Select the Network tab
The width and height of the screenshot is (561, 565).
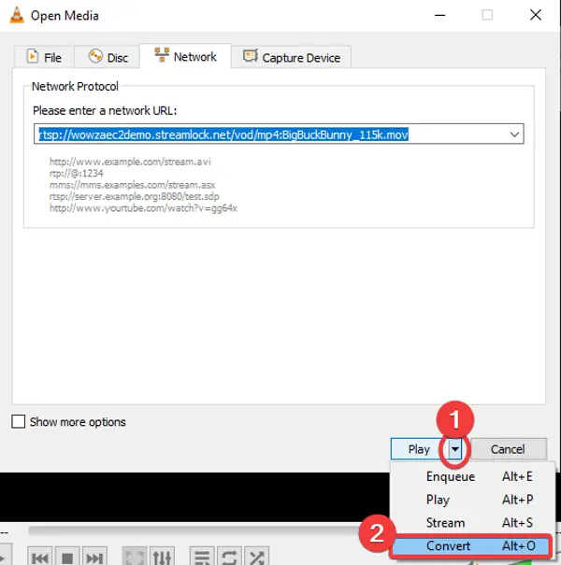185,56
